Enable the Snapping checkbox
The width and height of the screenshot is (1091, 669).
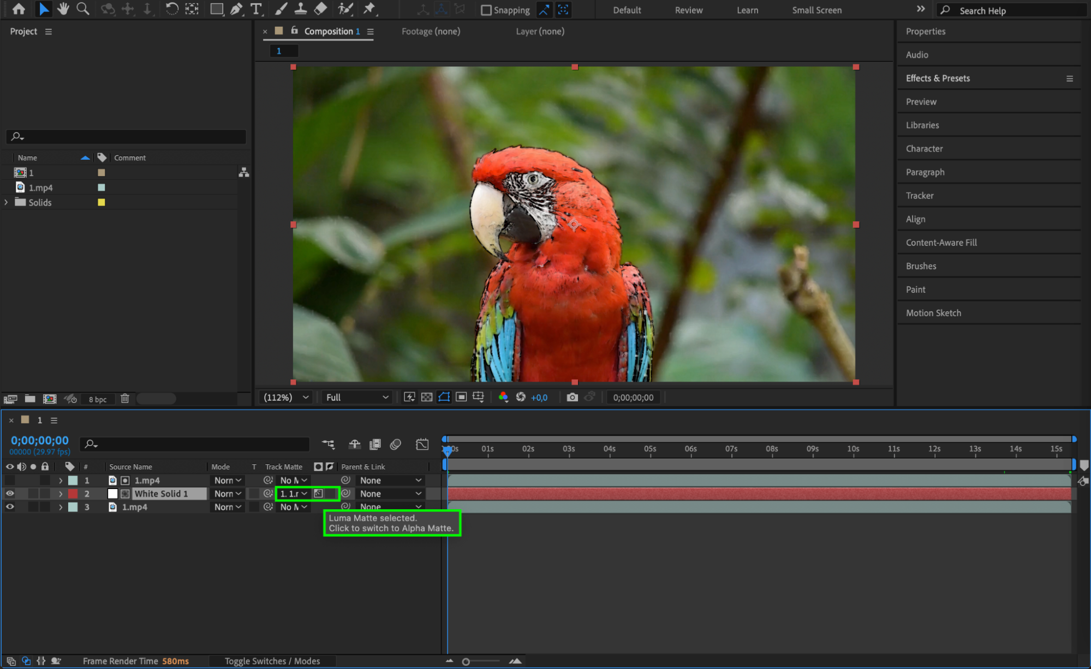pos(486,10)
